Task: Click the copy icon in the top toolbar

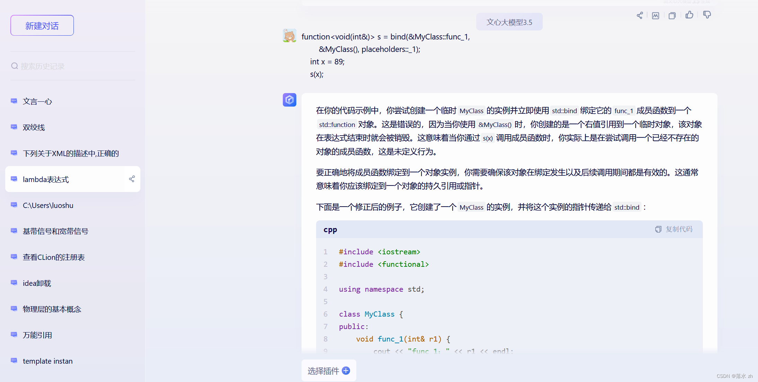Action: 672,16
